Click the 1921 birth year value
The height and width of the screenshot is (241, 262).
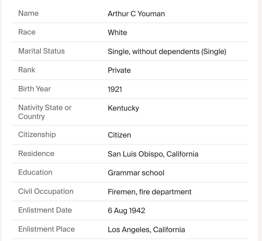pyautogui.click(x=115, y=89)
